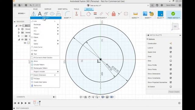Toggle the Show Profile checkbox
This screenshot has width=195, height=110.
pyautogui.click(x=171, y=65)
